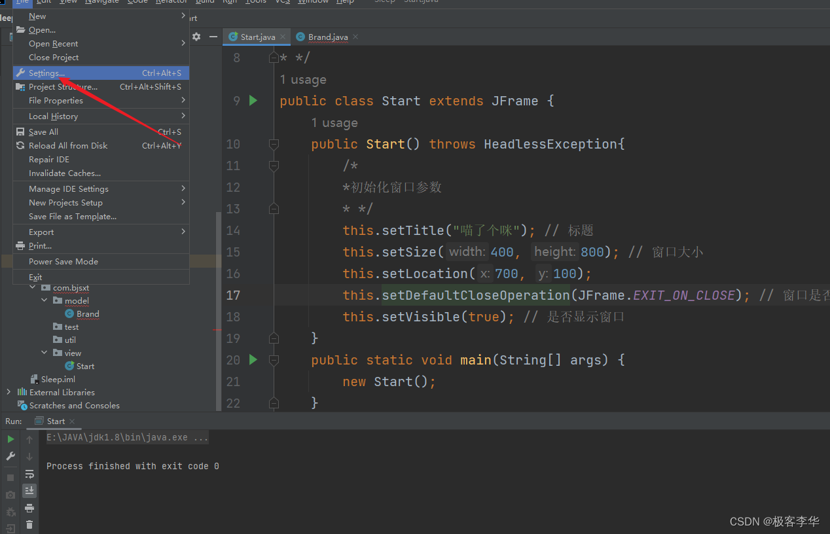Toggle scroll to end in Run console
The width and height of the screenshot is (830, 534).
(x=29, y=490)
